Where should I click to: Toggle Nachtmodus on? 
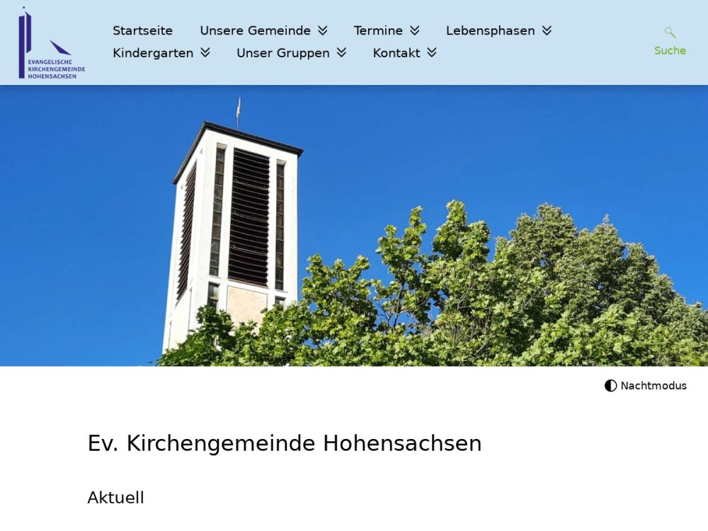pyautogui.click(x=645, y=386)
